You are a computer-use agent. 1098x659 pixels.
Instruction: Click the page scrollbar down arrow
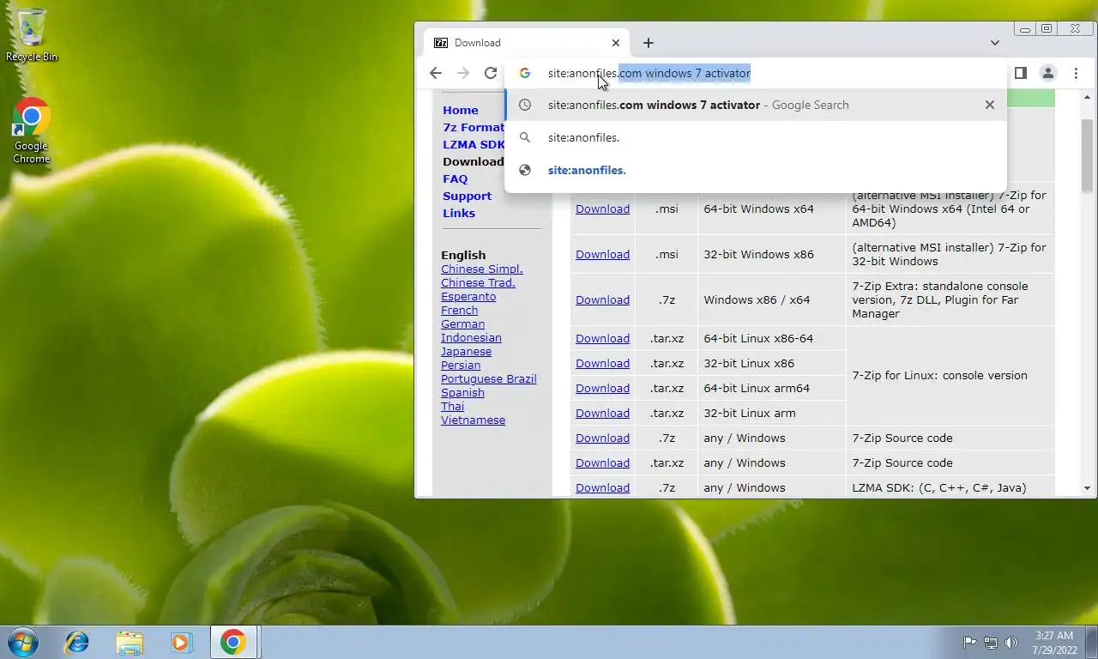tap(1087, 488)
